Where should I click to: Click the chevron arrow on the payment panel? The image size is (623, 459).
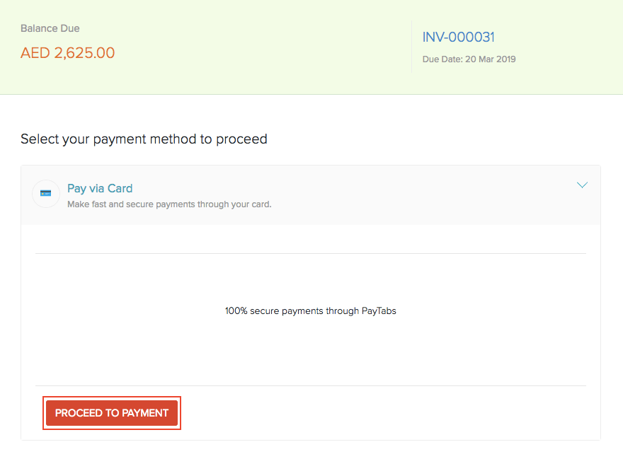click(582, 185)
